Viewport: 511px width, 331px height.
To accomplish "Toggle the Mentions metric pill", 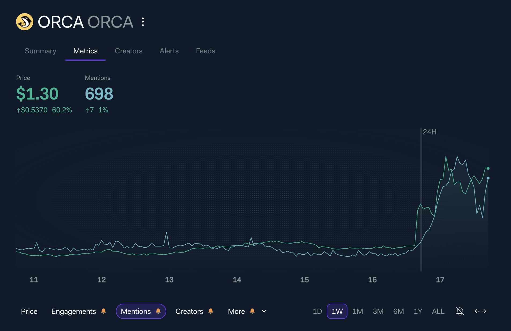I will click(x=136, y=311).
